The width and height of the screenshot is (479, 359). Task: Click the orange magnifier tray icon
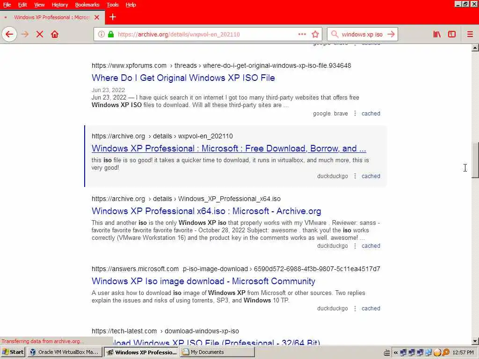click(446, 352)
